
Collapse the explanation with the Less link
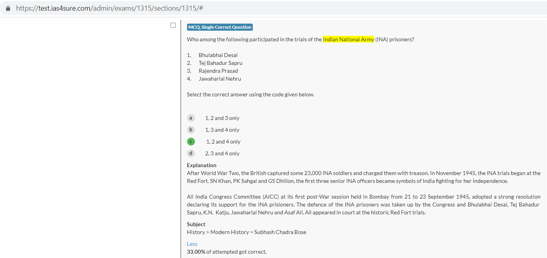192,244
